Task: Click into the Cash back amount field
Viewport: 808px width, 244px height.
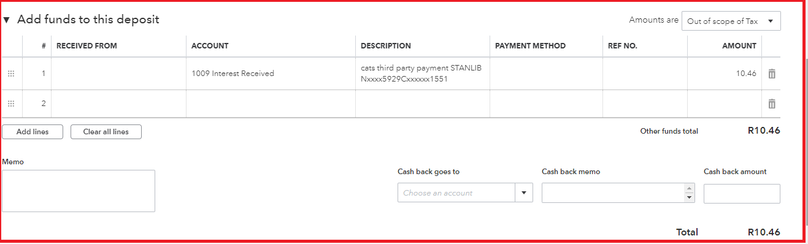Action: point(742,194)
